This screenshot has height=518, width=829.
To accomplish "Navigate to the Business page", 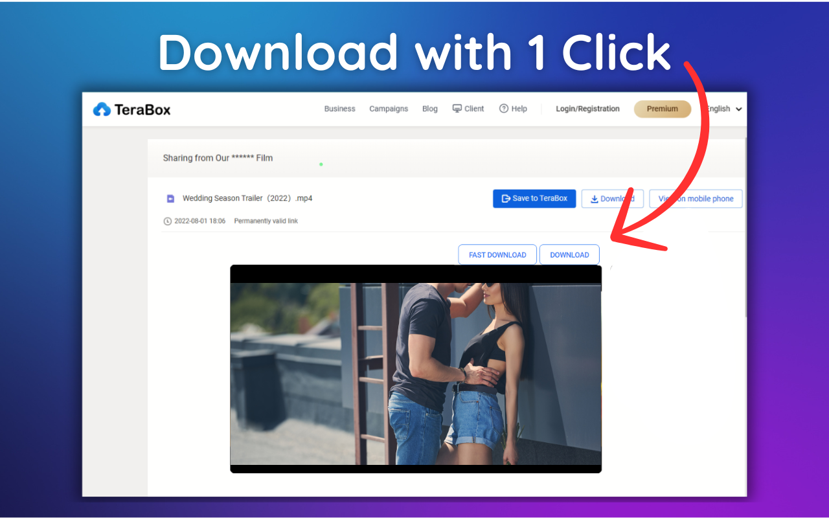I will [339, 108].
